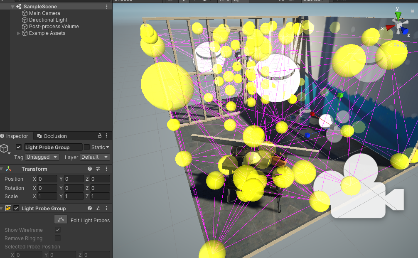Viewport: 418px width, 258px height.
Task: Switch to the Inspector tab
Action: (17, 136)
